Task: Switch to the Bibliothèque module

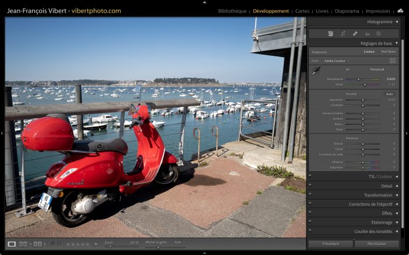Action: (x=232, y=11)
